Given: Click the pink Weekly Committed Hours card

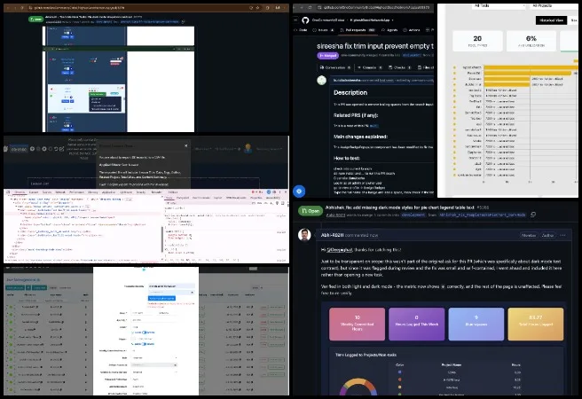Looking at the screenshot, I should pos(357,324).
